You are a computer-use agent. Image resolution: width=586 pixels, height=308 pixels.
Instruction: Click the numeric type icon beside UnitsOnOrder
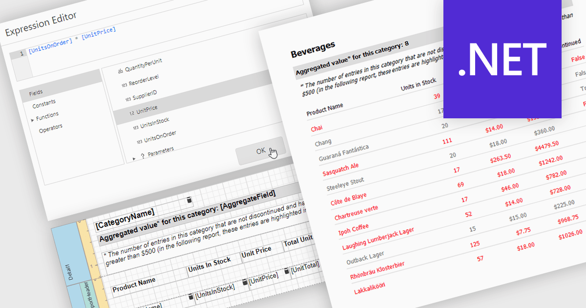[140, 142]
